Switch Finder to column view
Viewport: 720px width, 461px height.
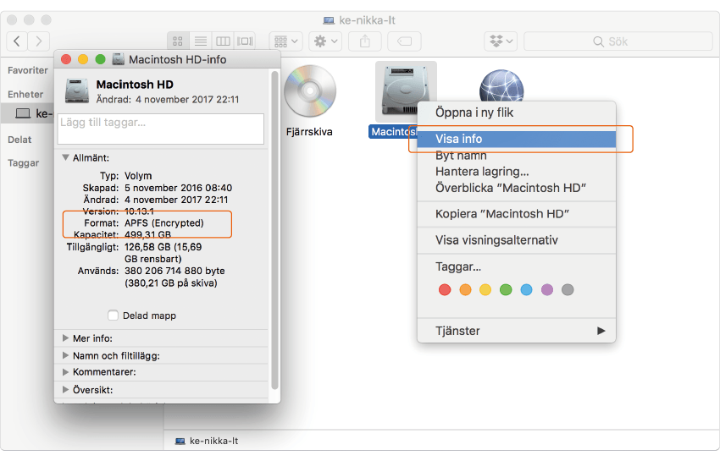(223, 41)
